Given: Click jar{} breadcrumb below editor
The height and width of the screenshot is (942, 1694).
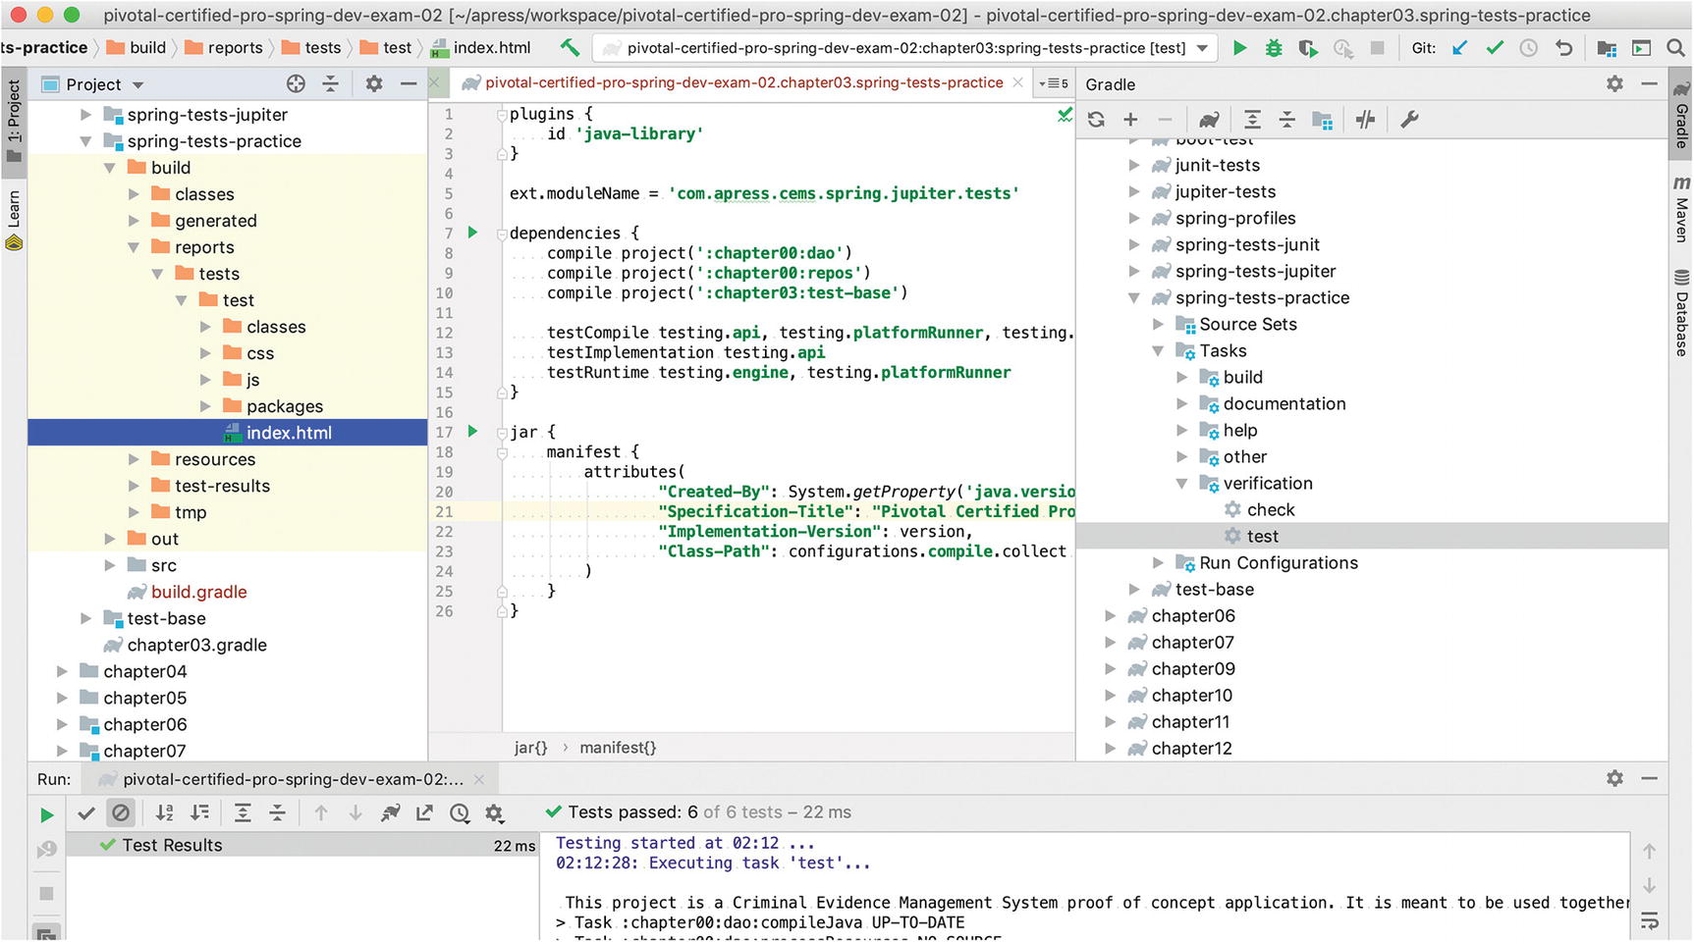Looking at the screenshot, I should [530, 748].
